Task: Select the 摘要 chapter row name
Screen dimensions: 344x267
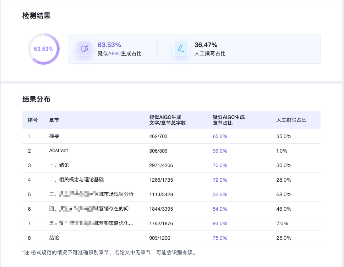Action: click(54, 136)
